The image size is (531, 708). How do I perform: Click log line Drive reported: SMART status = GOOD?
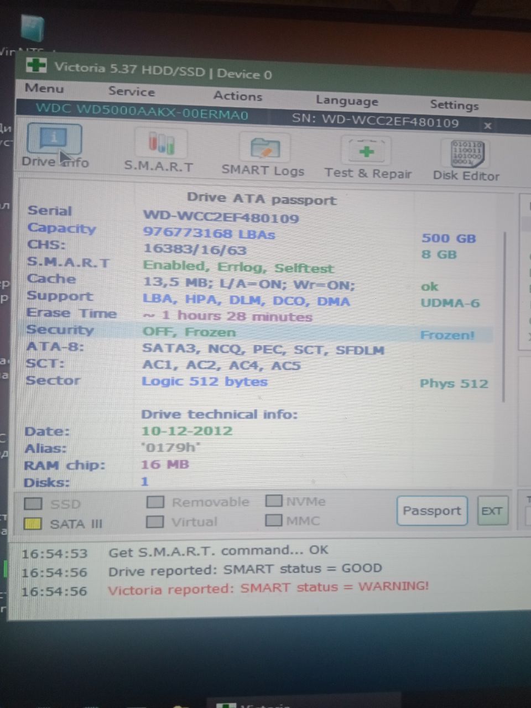click(x=245, y=570)
